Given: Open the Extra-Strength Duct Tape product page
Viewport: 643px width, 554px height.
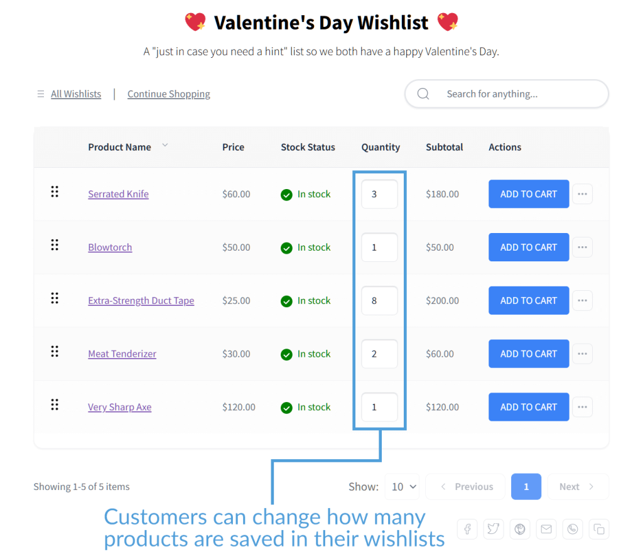Looking at the screenshot, I should (141, 300).
